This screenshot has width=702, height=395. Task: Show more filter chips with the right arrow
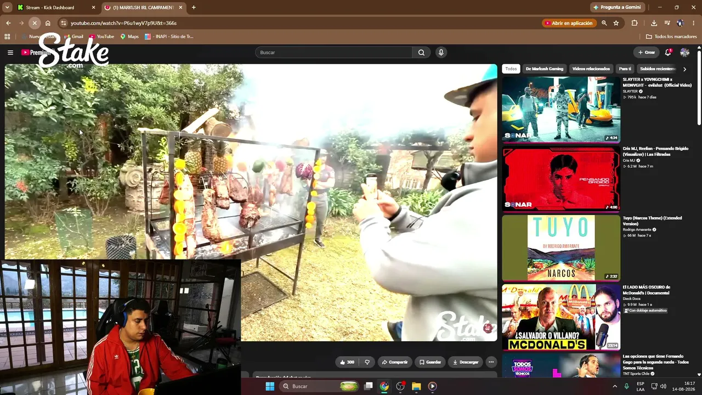(684, 69)
